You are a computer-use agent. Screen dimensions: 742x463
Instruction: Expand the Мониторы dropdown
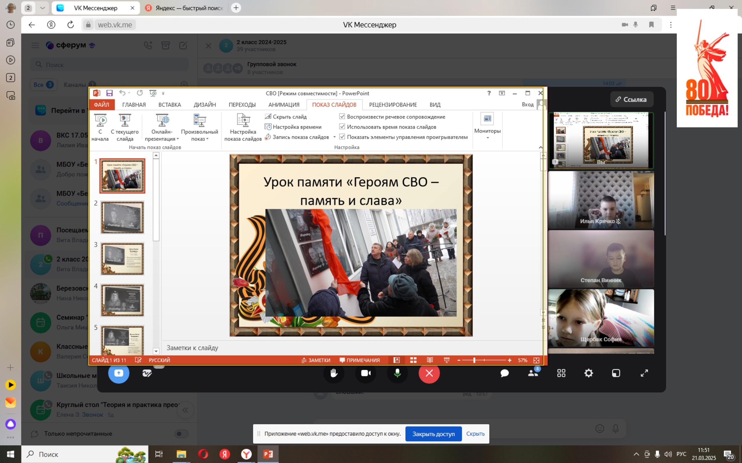[x=487, y=127]
